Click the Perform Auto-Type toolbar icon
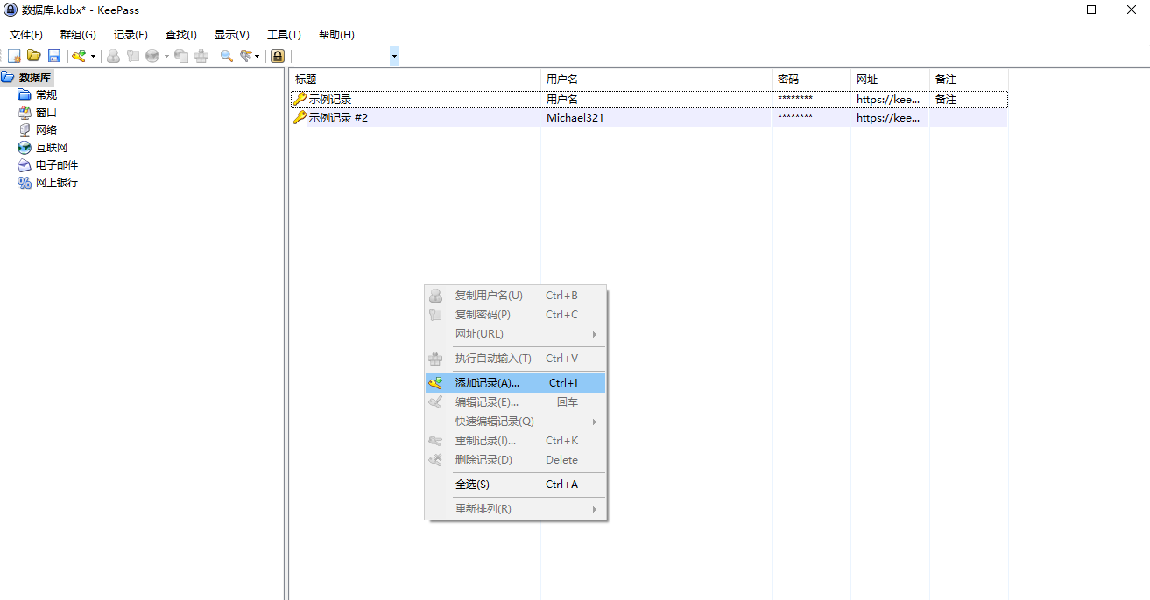The image size is (1150, 600). coord(201,56)
